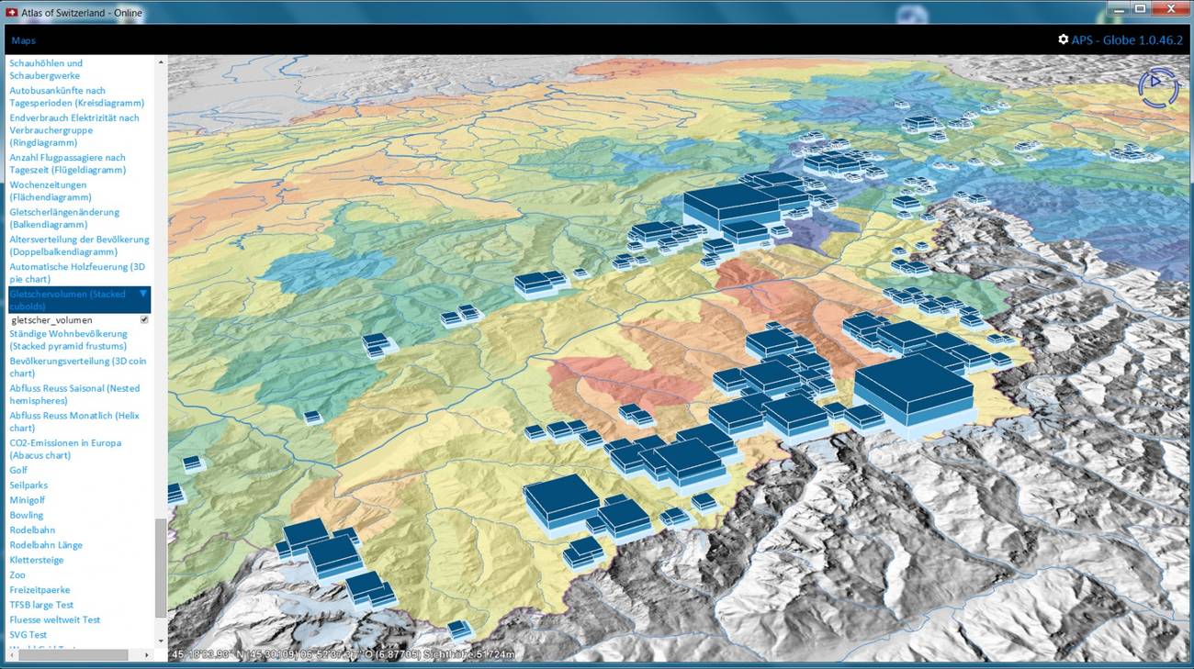The image size is (1194, 669).
Task: Open Endverbrauch Elektrizität Ringdiagramm map
Action: [x=74, y=130]
